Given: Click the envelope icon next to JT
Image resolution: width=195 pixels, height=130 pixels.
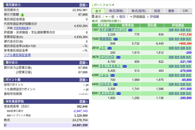Looking at the screenshot, I should coord(109,48).
